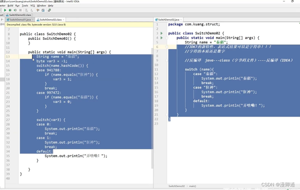Select the SwitchDemo02.java tab in right pane

pyautogui.click(x=169, y=20)
